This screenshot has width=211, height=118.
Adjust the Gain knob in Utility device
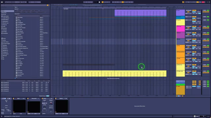tap(51, 104)
